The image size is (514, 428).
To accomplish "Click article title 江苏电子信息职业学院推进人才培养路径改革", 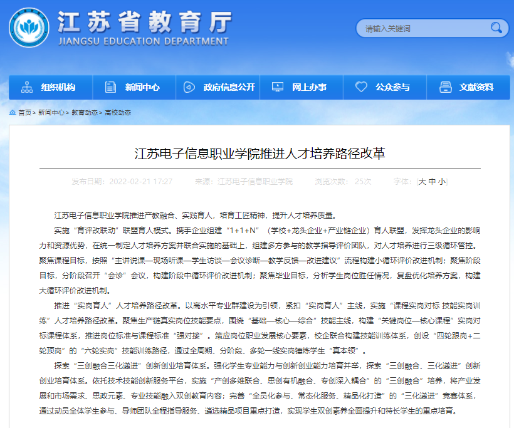I will [x=260, y=154].
